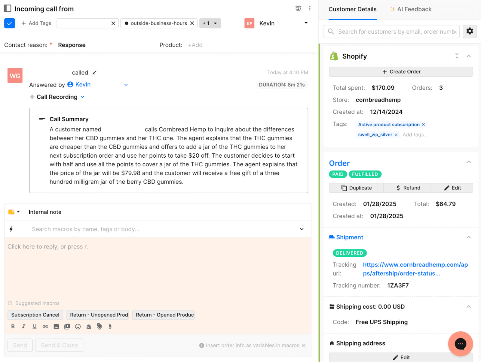Open the Shopify bag icon in the toolbar
Image resolution: width=481 pixels, height=362 pixels.
pyautogui.click(x=88, y=327)
